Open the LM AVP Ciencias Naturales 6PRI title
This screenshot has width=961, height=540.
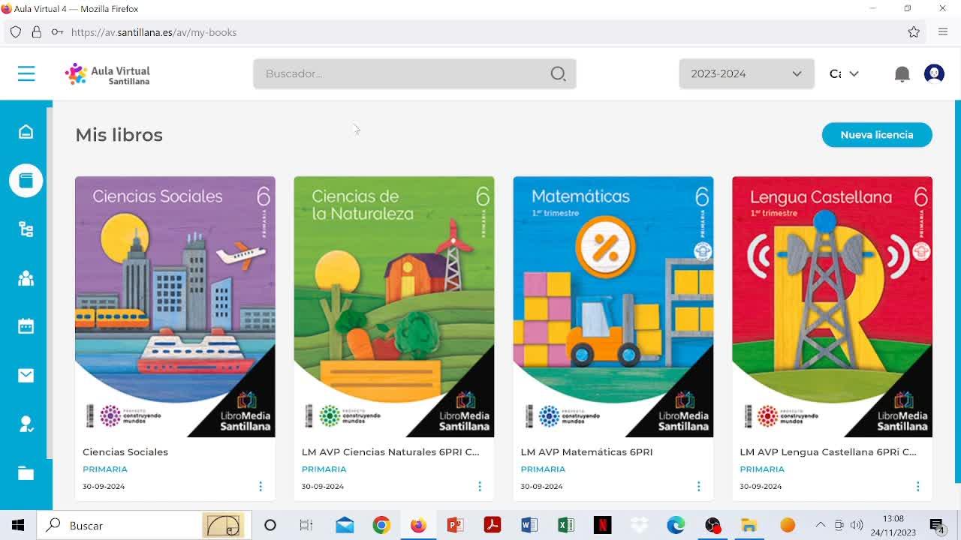390,452
